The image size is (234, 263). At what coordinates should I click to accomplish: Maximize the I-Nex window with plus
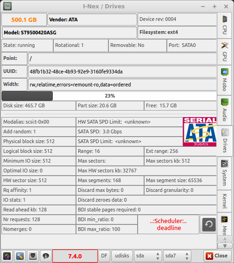[215, 7]
